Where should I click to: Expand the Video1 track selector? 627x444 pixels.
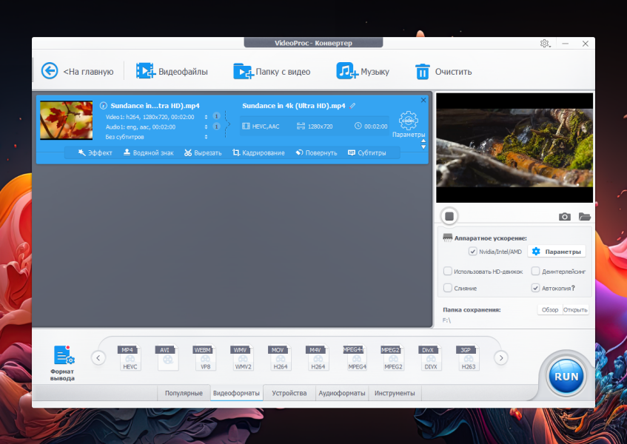click(x=206, y=117)
